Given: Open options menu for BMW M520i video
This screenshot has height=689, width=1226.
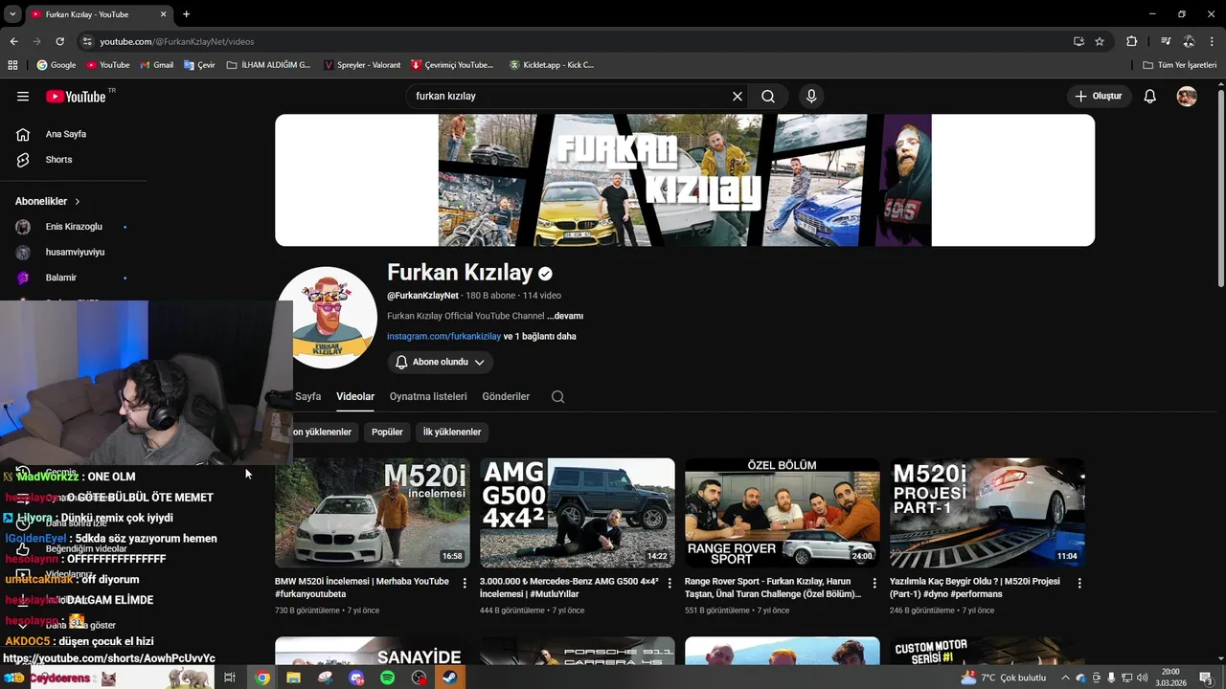Looking at the screenshot, I should pos(465,583).
